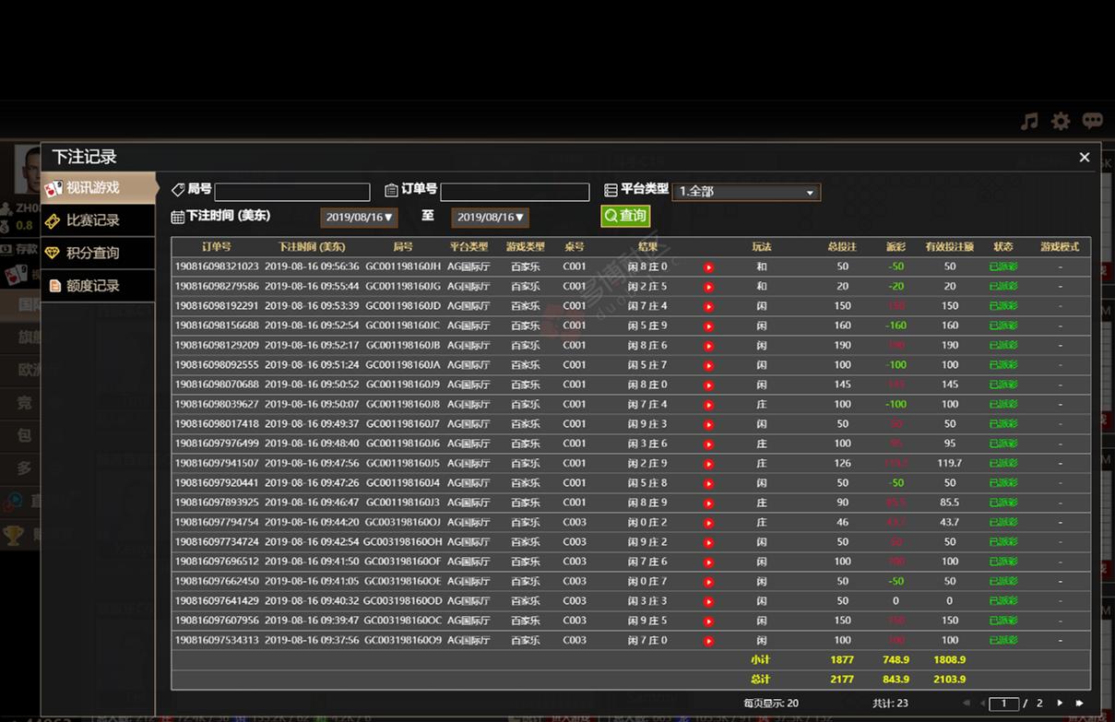Play video replay for order 190816097794754
Image resolution: width=1115 pixels, height=722 pixels.
(x=708, y=523)
